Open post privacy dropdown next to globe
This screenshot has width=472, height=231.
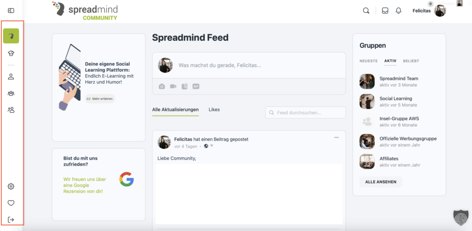pos(212,146)
